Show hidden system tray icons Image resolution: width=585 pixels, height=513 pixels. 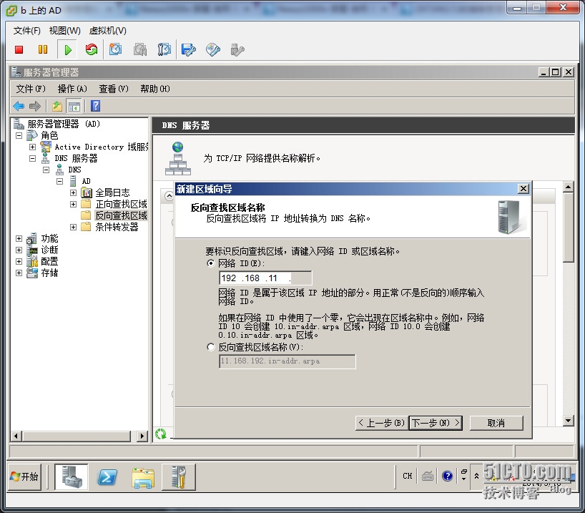click(476, 476)
